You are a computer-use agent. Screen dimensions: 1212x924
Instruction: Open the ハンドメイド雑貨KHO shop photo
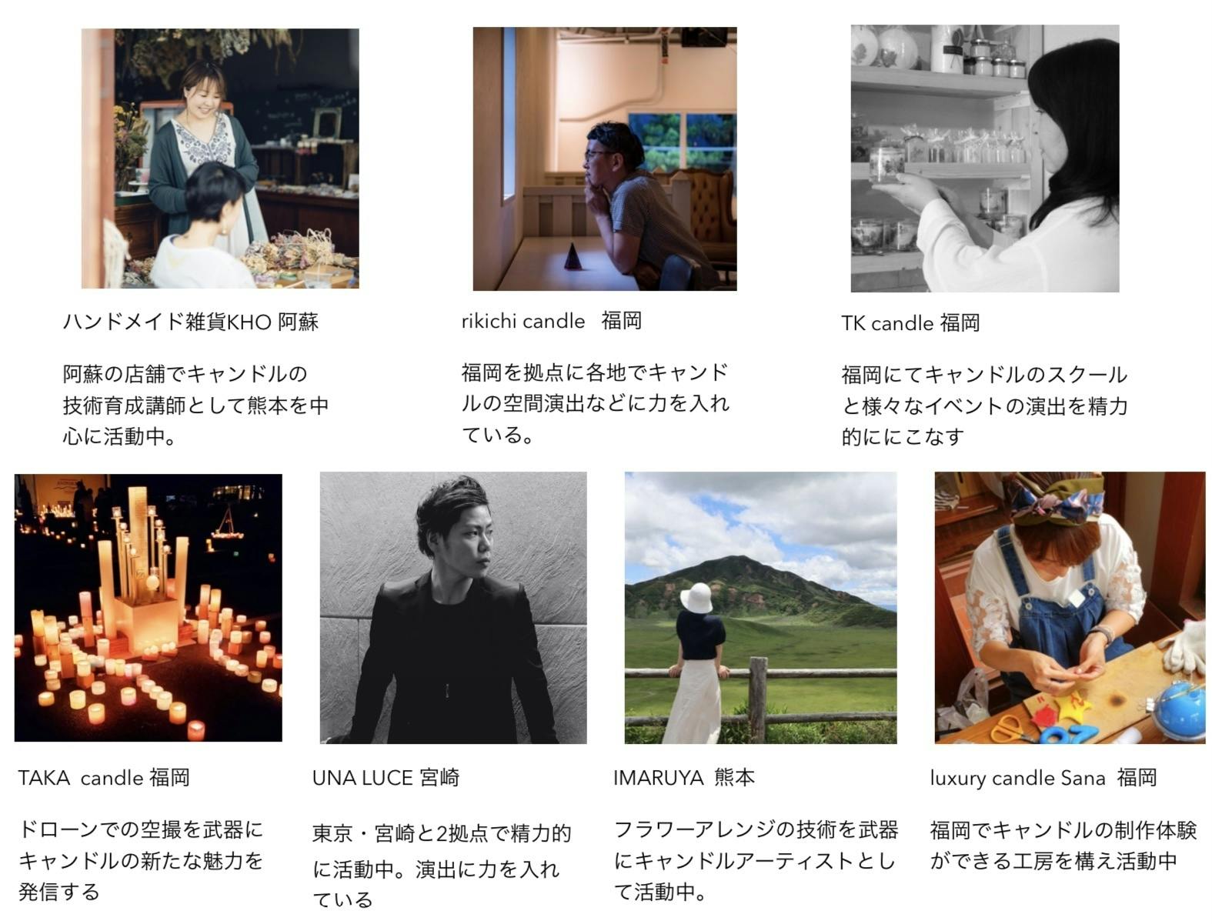pyautogui.click(x=220, y=158)
